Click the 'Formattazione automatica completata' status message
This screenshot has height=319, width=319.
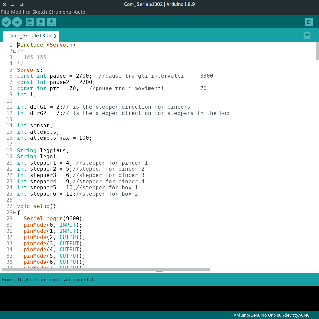(x=49, y=280)
